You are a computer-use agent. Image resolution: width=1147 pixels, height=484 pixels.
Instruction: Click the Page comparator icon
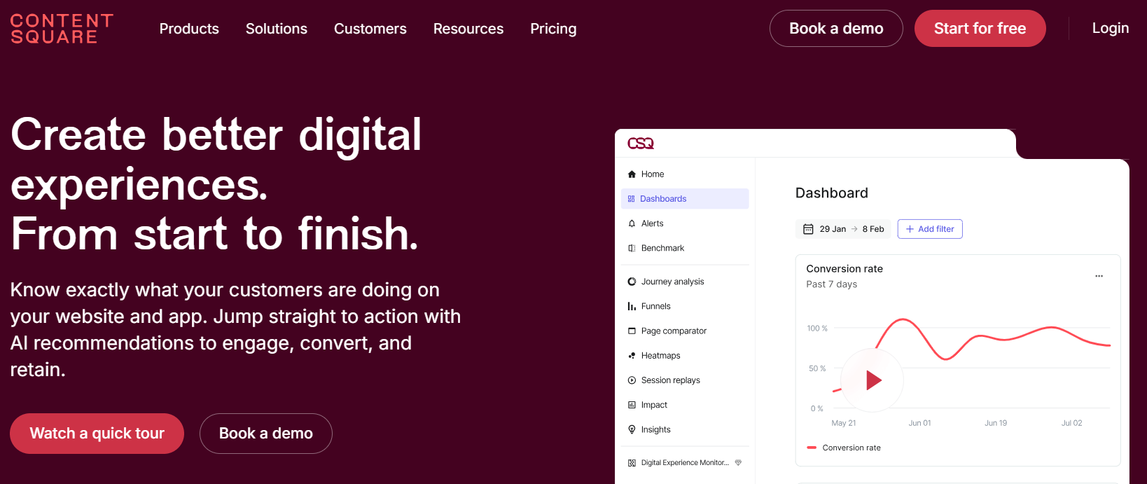pos(633,330)
